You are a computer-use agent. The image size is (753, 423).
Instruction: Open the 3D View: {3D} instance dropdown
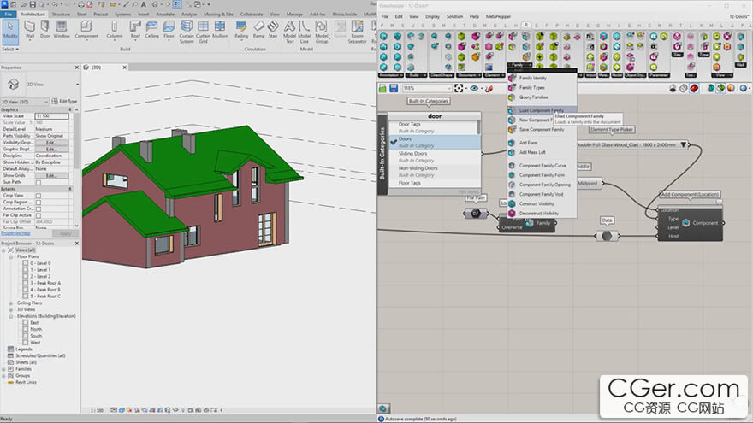pos(46,102)
